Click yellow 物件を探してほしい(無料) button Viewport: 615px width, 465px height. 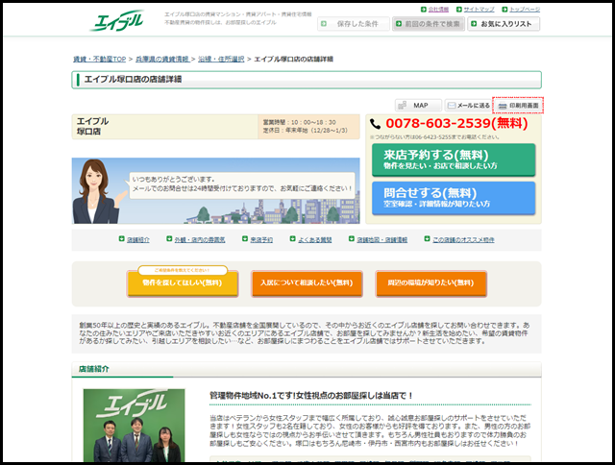click(183, 283)
